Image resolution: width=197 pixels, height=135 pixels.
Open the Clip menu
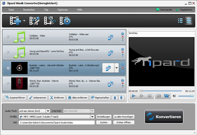[x=46, y=10]
